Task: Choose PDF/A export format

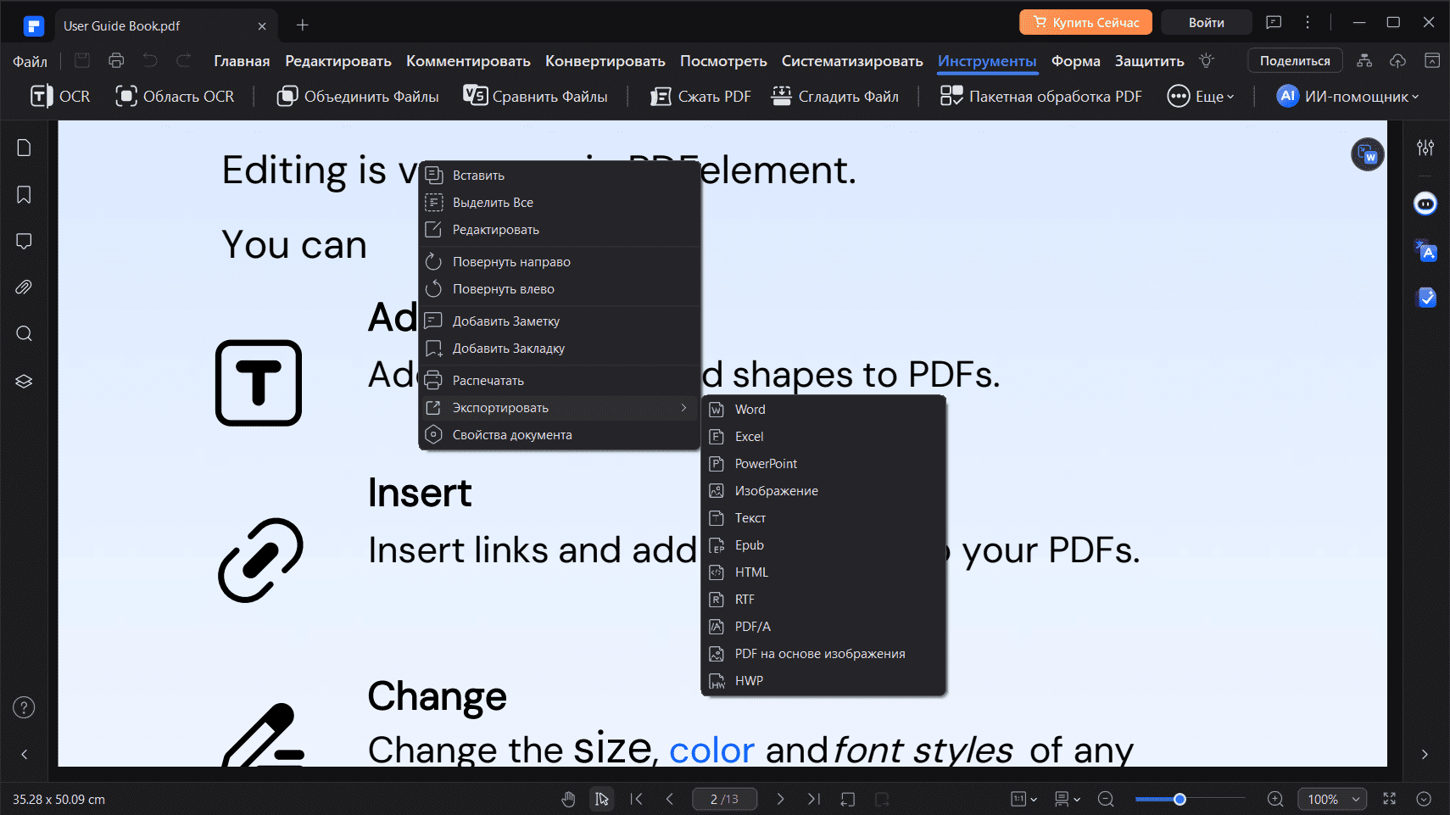Action: coord(823,627)
